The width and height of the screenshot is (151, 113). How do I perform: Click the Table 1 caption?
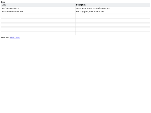pyautogui.click(x=4, y=2)
